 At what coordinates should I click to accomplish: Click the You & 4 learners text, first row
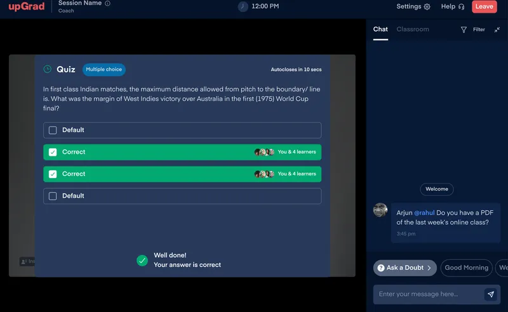(x=297, y=152)
